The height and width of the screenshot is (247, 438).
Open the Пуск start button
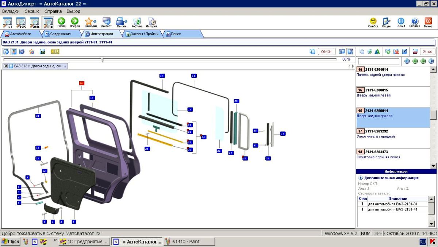[10, 242]
